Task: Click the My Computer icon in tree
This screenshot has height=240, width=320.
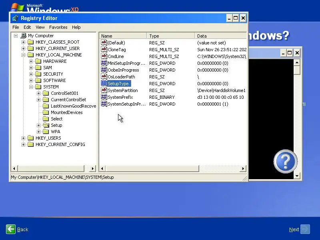Action: pos(24,36)
